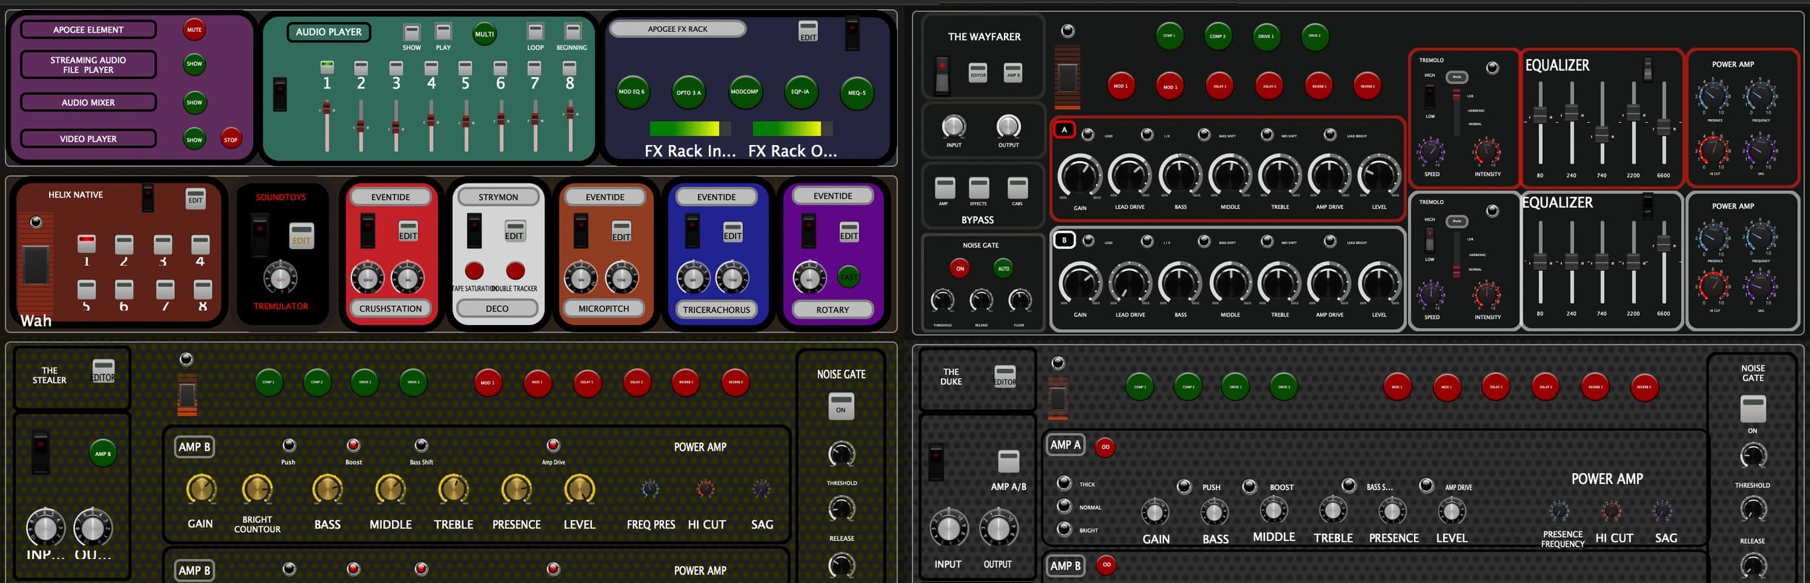The image size is (1810, 583).
Task: Toggle COMP 1 on The Wayfarer
Action: coord(1169,36)
